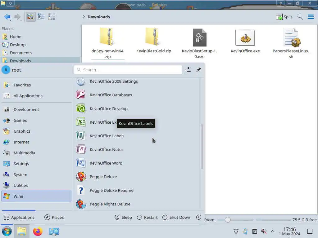Expand breadcrumb arrow before Downloads
This screenshot has height=238, width=318.
coord(84,17)
